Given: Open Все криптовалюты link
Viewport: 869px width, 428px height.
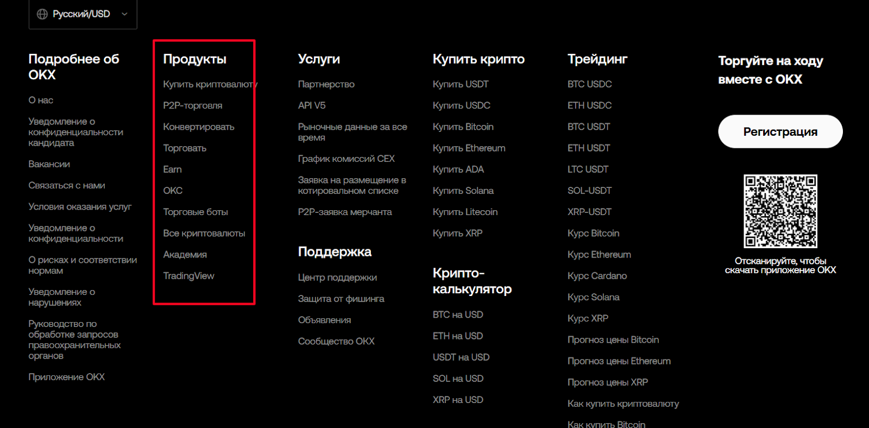Looking at the screenshot, I should pyautogui.click(x=204, y=233).
